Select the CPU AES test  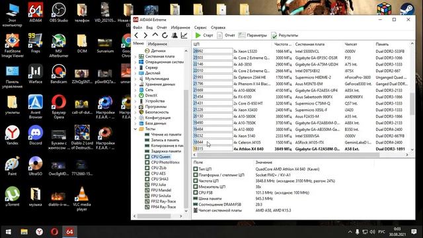point(155,173)
